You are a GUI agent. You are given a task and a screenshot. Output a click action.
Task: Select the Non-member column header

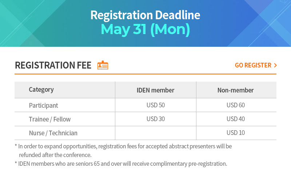coord(235,90)
